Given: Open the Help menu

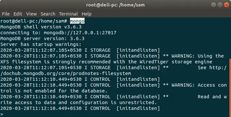Looking at the screenshot, I should tap(86, 14).
